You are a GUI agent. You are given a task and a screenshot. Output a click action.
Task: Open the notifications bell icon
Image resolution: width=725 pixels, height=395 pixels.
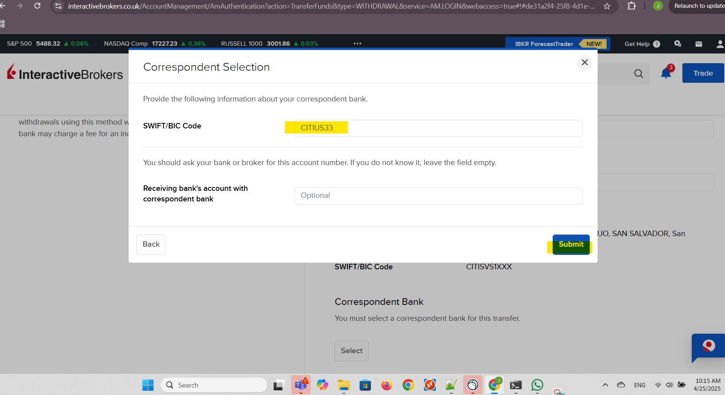point(666,73)
